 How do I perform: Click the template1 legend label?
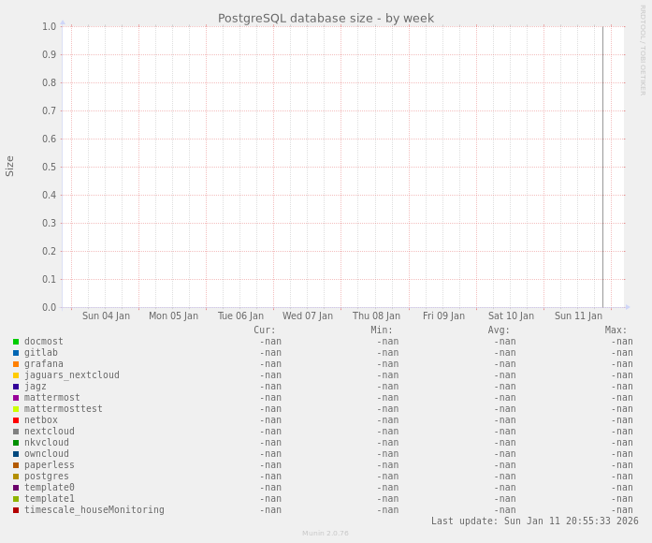49,499
